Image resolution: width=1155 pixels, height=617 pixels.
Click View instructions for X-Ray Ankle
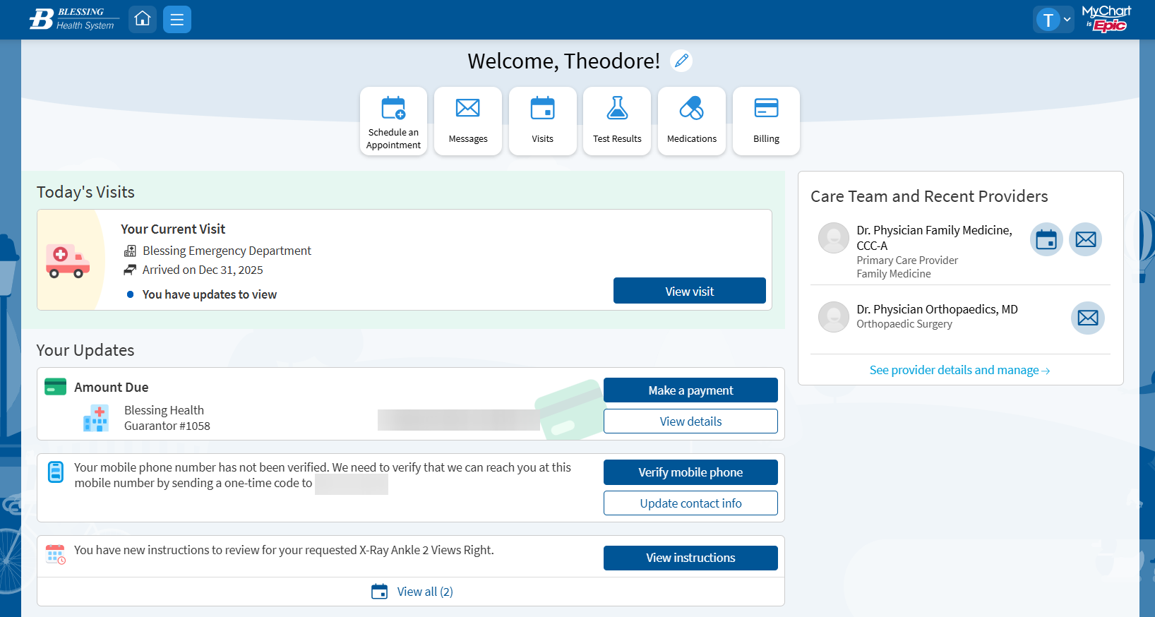690,558
